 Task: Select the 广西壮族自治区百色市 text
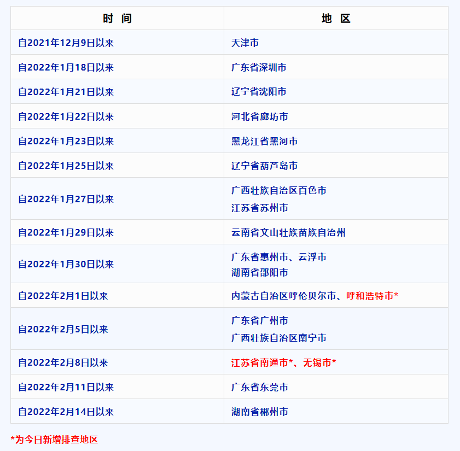click(279, 190)
